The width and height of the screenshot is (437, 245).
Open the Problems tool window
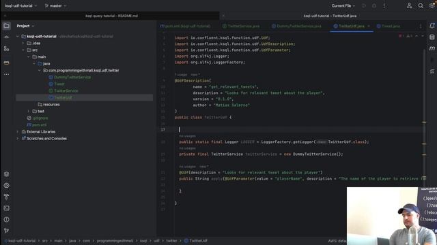point(6,219)
